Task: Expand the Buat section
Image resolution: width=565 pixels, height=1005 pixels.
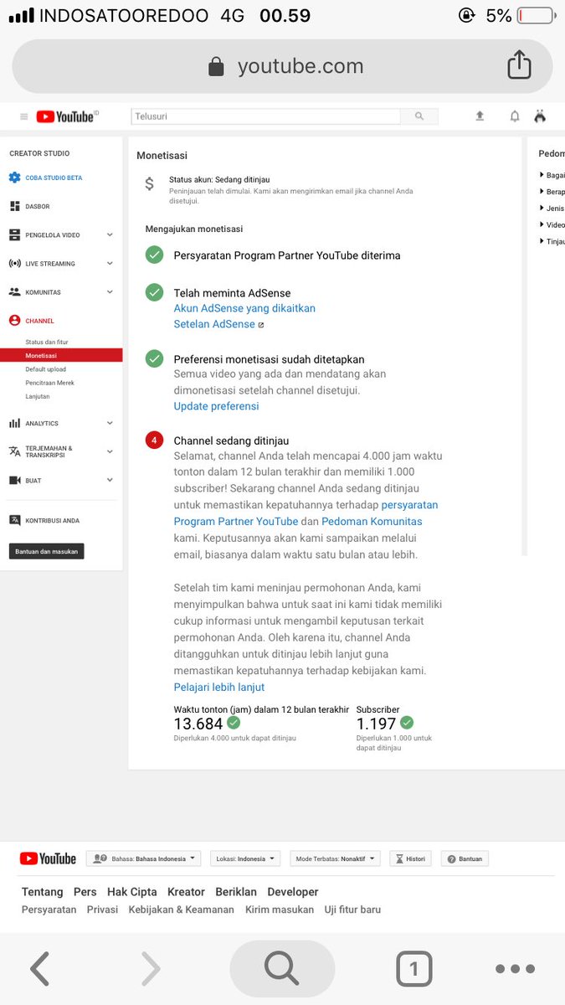Action: pyautogui.click(x=110, y=481)
